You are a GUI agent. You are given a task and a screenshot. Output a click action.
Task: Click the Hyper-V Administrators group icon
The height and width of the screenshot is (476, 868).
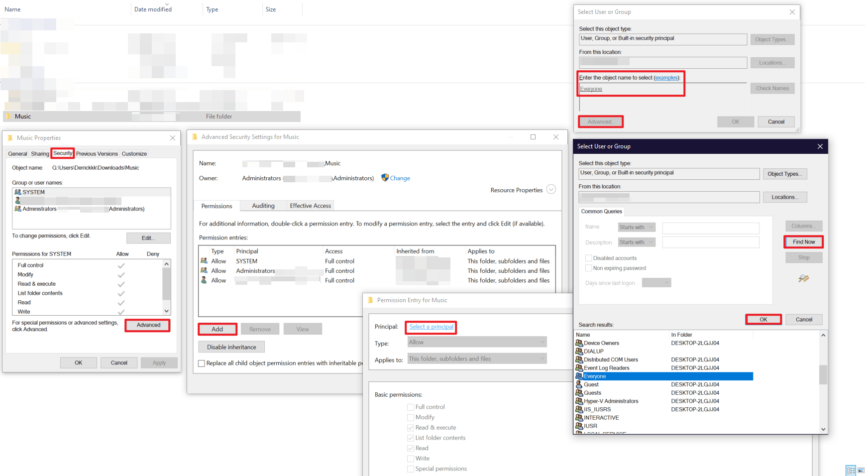tap(579, 401)
